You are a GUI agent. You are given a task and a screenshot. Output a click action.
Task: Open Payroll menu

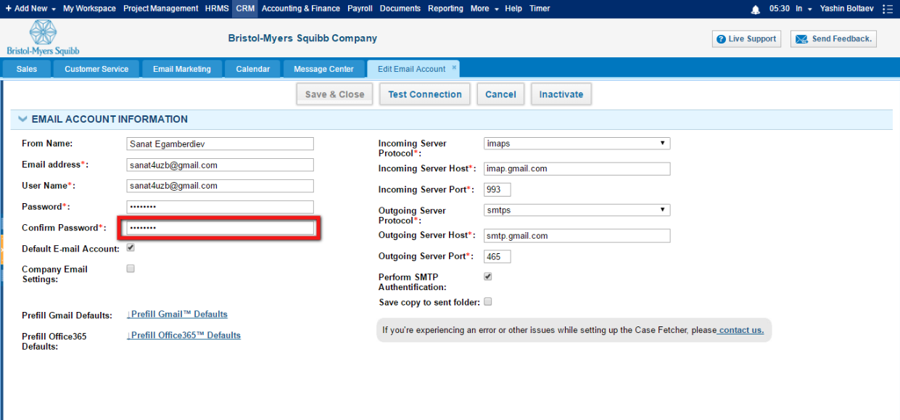click(x=360, y=9)
